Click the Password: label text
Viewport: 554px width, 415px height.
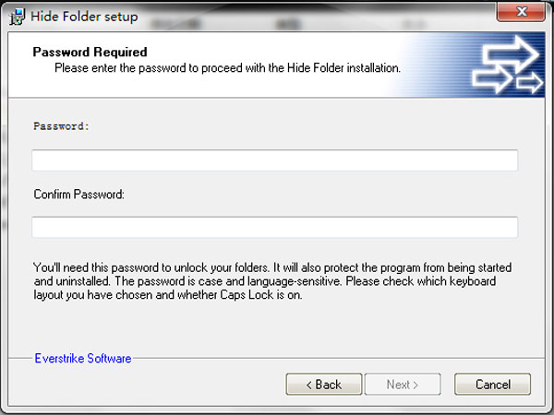tap(62, 126)
